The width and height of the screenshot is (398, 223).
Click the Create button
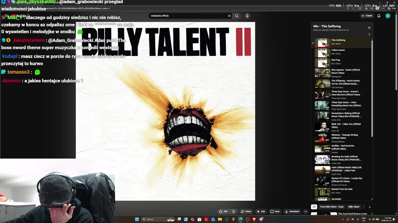pos(367,16)
